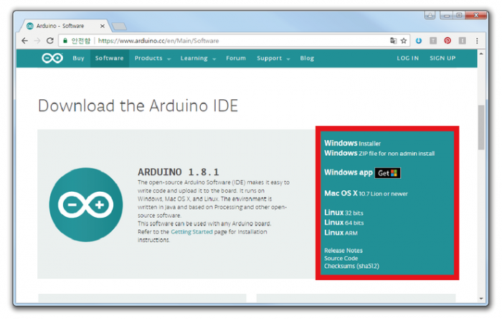The image size is (502, 319).
Task: Download Mac OS X 10.7 Lion or newer
Action: tap(366, 193)
